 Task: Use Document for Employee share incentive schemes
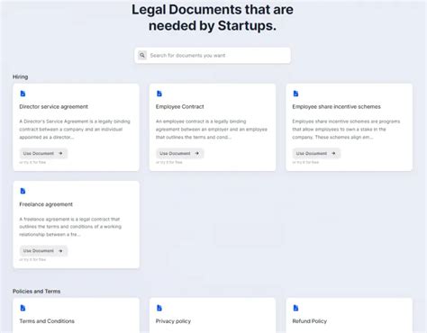[316, 153]
